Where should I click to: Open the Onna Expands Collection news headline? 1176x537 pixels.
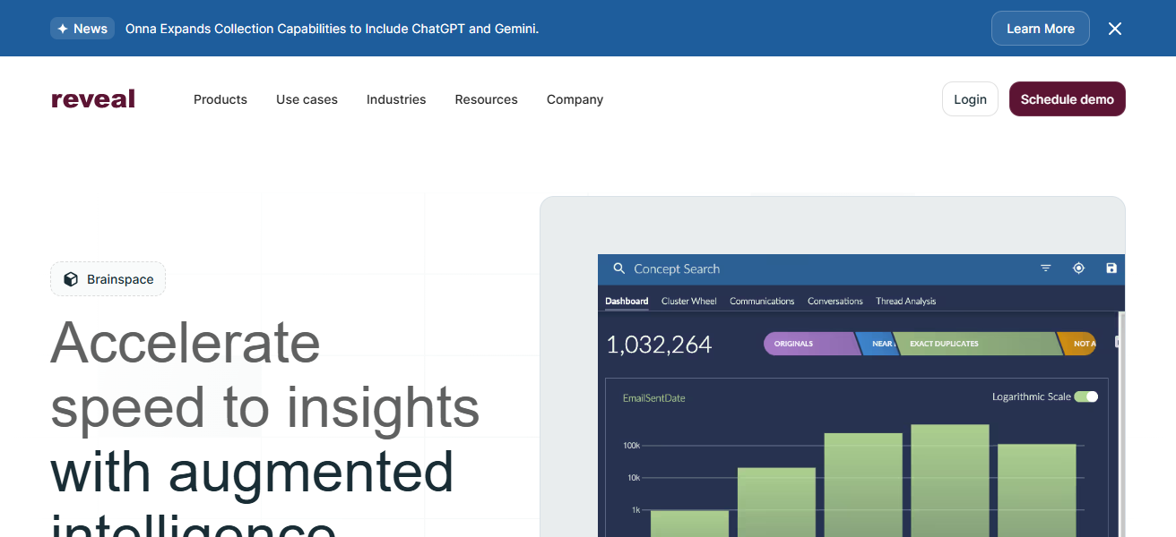pyautogui.click(x=332, y=29)
